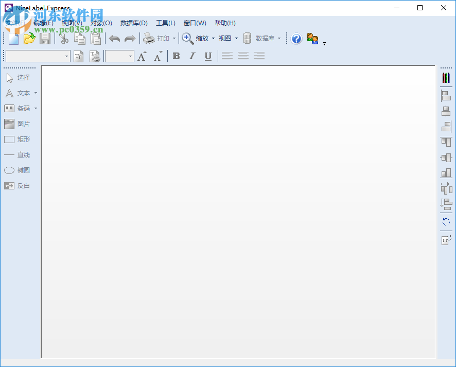Image resolution: width=456 pixels, height=367 pixels.
Task: Toggle bold text formatting
Action: (x=177, y=56)
